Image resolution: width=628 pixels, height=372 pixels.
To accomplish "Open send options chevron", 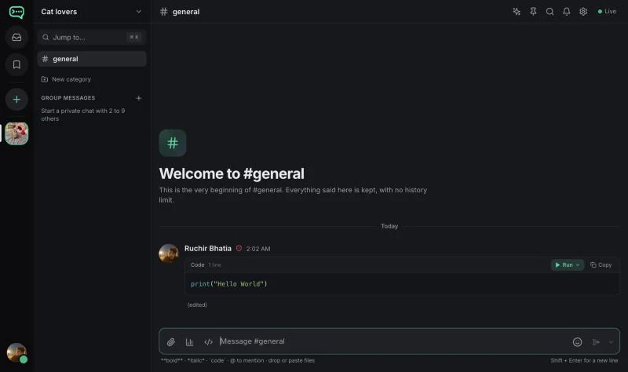I will tap(611, 342).
